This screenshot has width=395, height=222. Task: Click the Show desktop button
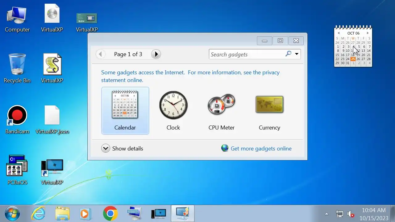tap(393, 214)
